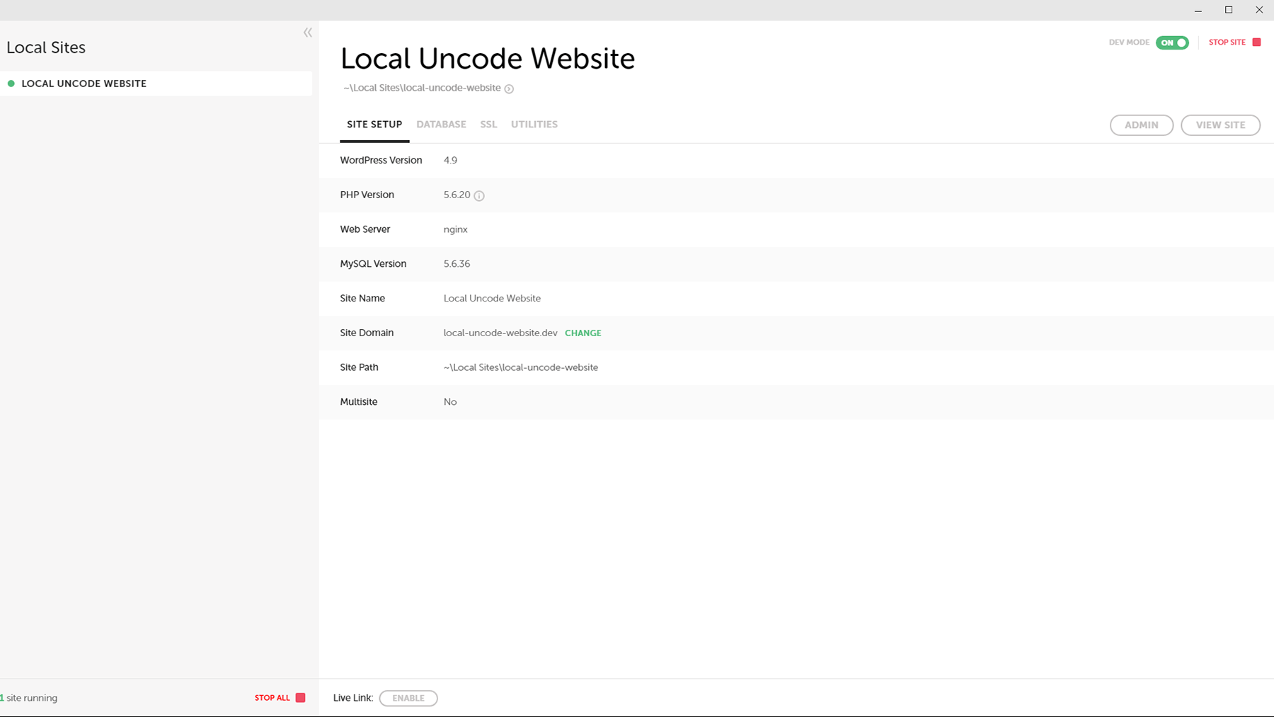Click Stop Site text label
Screen dimensions: 1274x717
click(1227, 42)
